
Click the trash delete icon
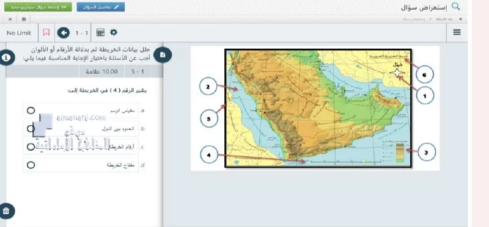tap(6, 211)
